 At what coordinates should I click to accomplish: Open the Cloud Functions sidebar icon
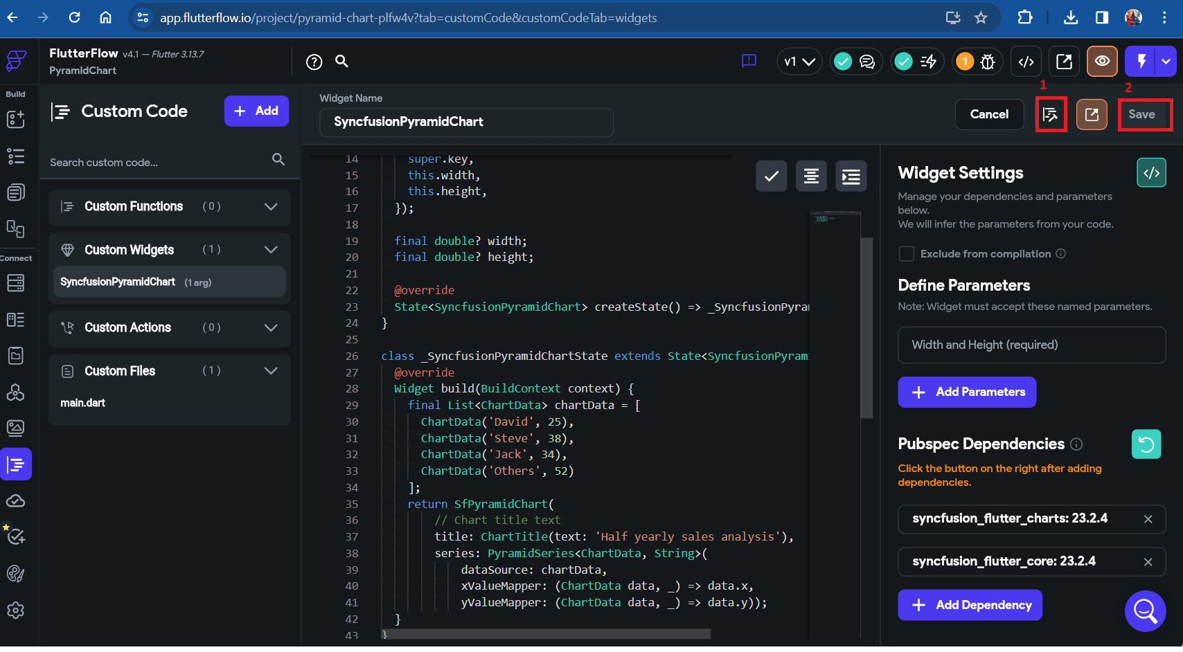15,500
